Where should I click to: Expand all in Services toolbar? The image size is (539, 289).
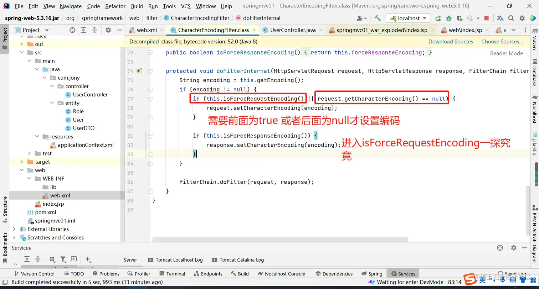click(x=27, y=259)
